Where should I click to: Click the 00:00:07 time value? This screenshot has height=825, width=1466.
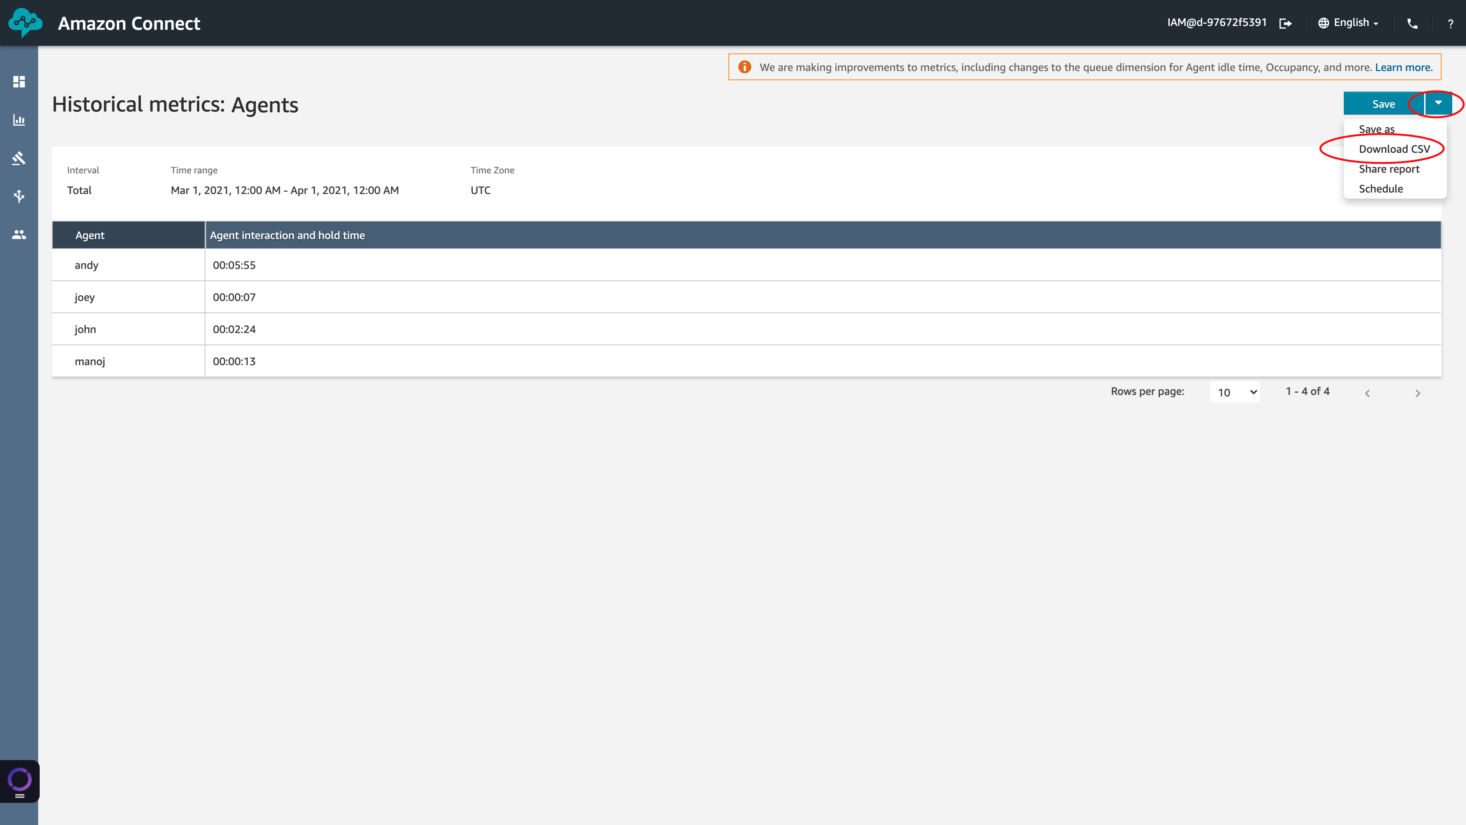tap(234, 297)
